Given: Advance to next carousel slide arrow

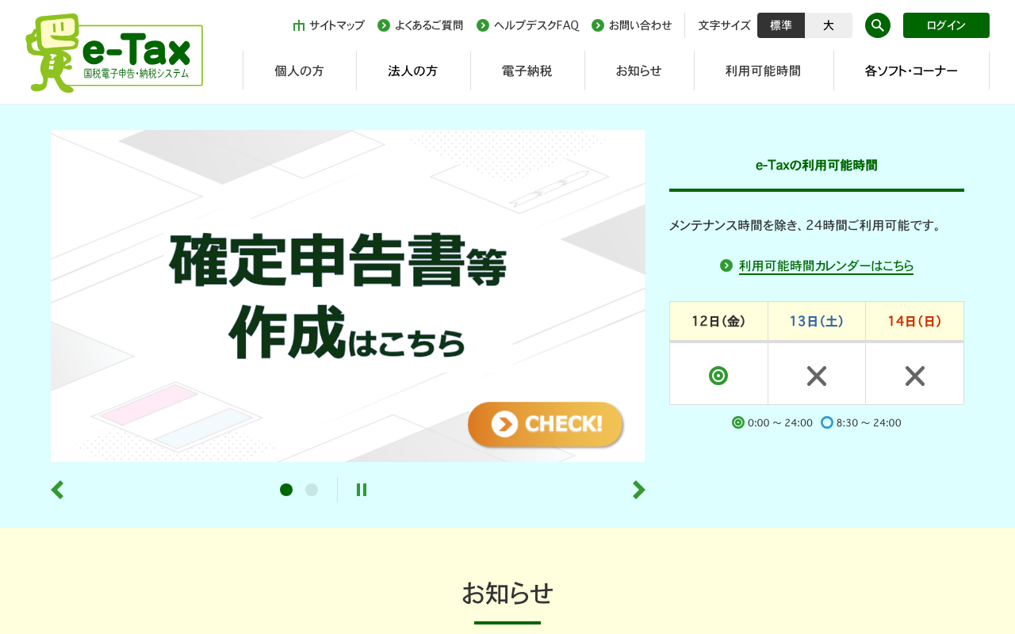Looking at the screenshot, I should (638, 490).
